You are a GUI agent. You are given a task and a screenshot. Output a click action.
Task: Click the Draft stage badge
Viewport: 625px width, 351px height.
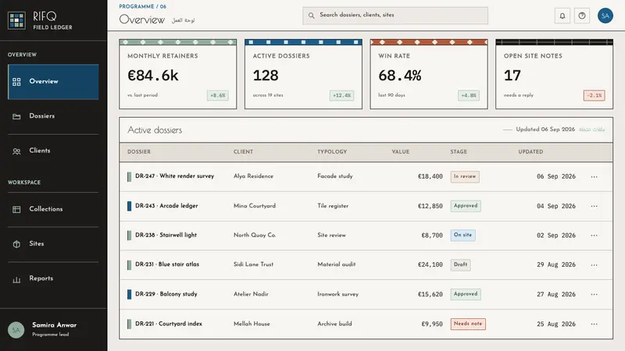coord(460,264)
